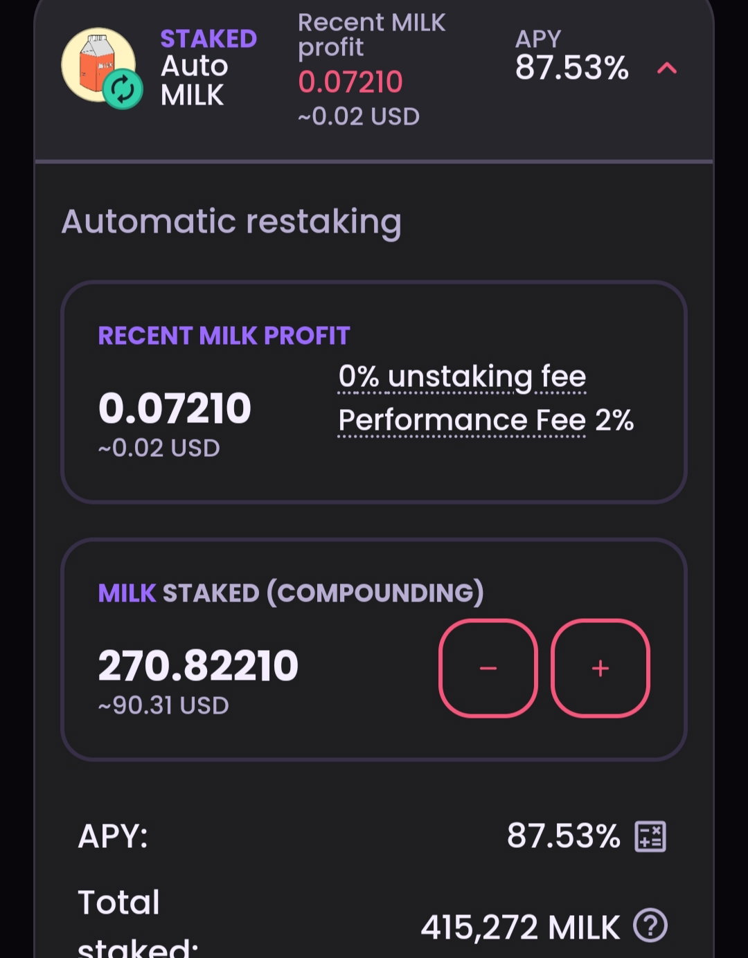The width and height of the screenshot is (748, 958).
Task: Select the STAKED Auto MILK title
Action: 208,67
